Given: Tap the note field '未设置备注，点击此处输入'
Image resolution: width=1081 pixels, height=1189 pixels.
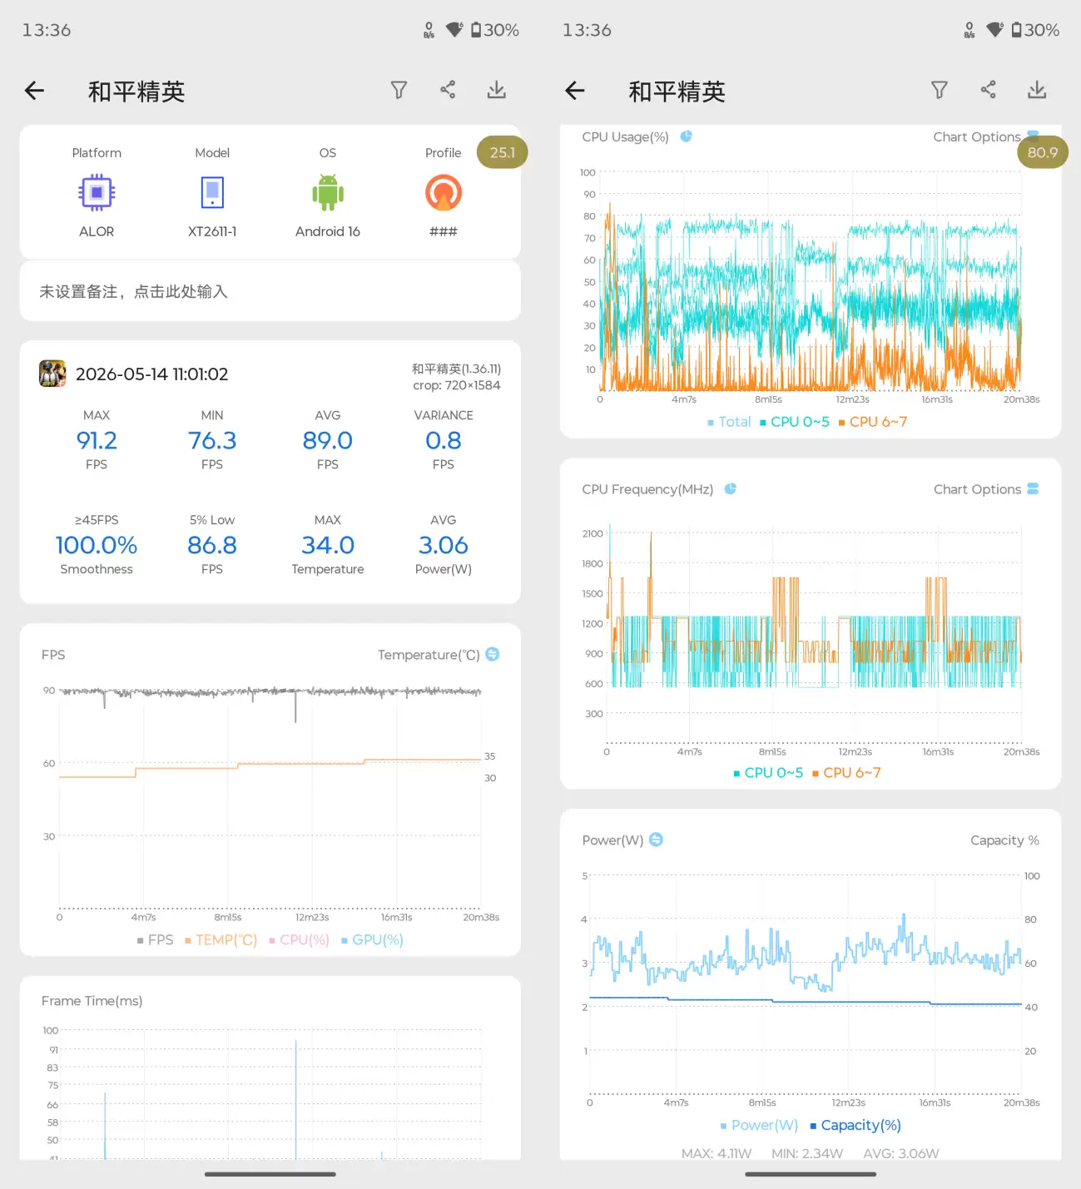Looking at the screenshot, I should pyautogui.click(x=270, y=291).
